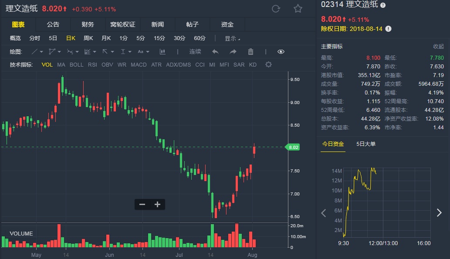Toggle the MACD technical indicator
Screen dimensions: 450x259
point(139,65)
